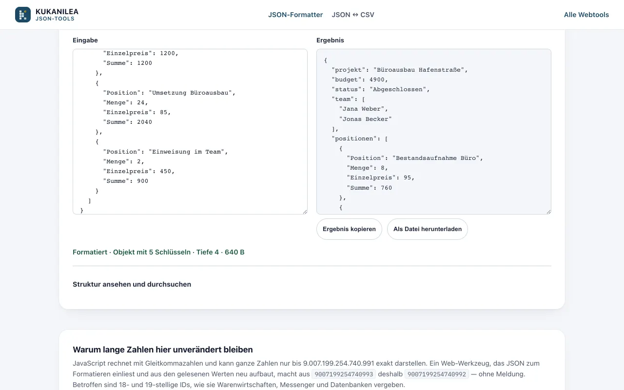The height and width of the screenshot is (390, 624).
Task: Click the "Einzelpreis": 450 line
Action: (139, 171)
